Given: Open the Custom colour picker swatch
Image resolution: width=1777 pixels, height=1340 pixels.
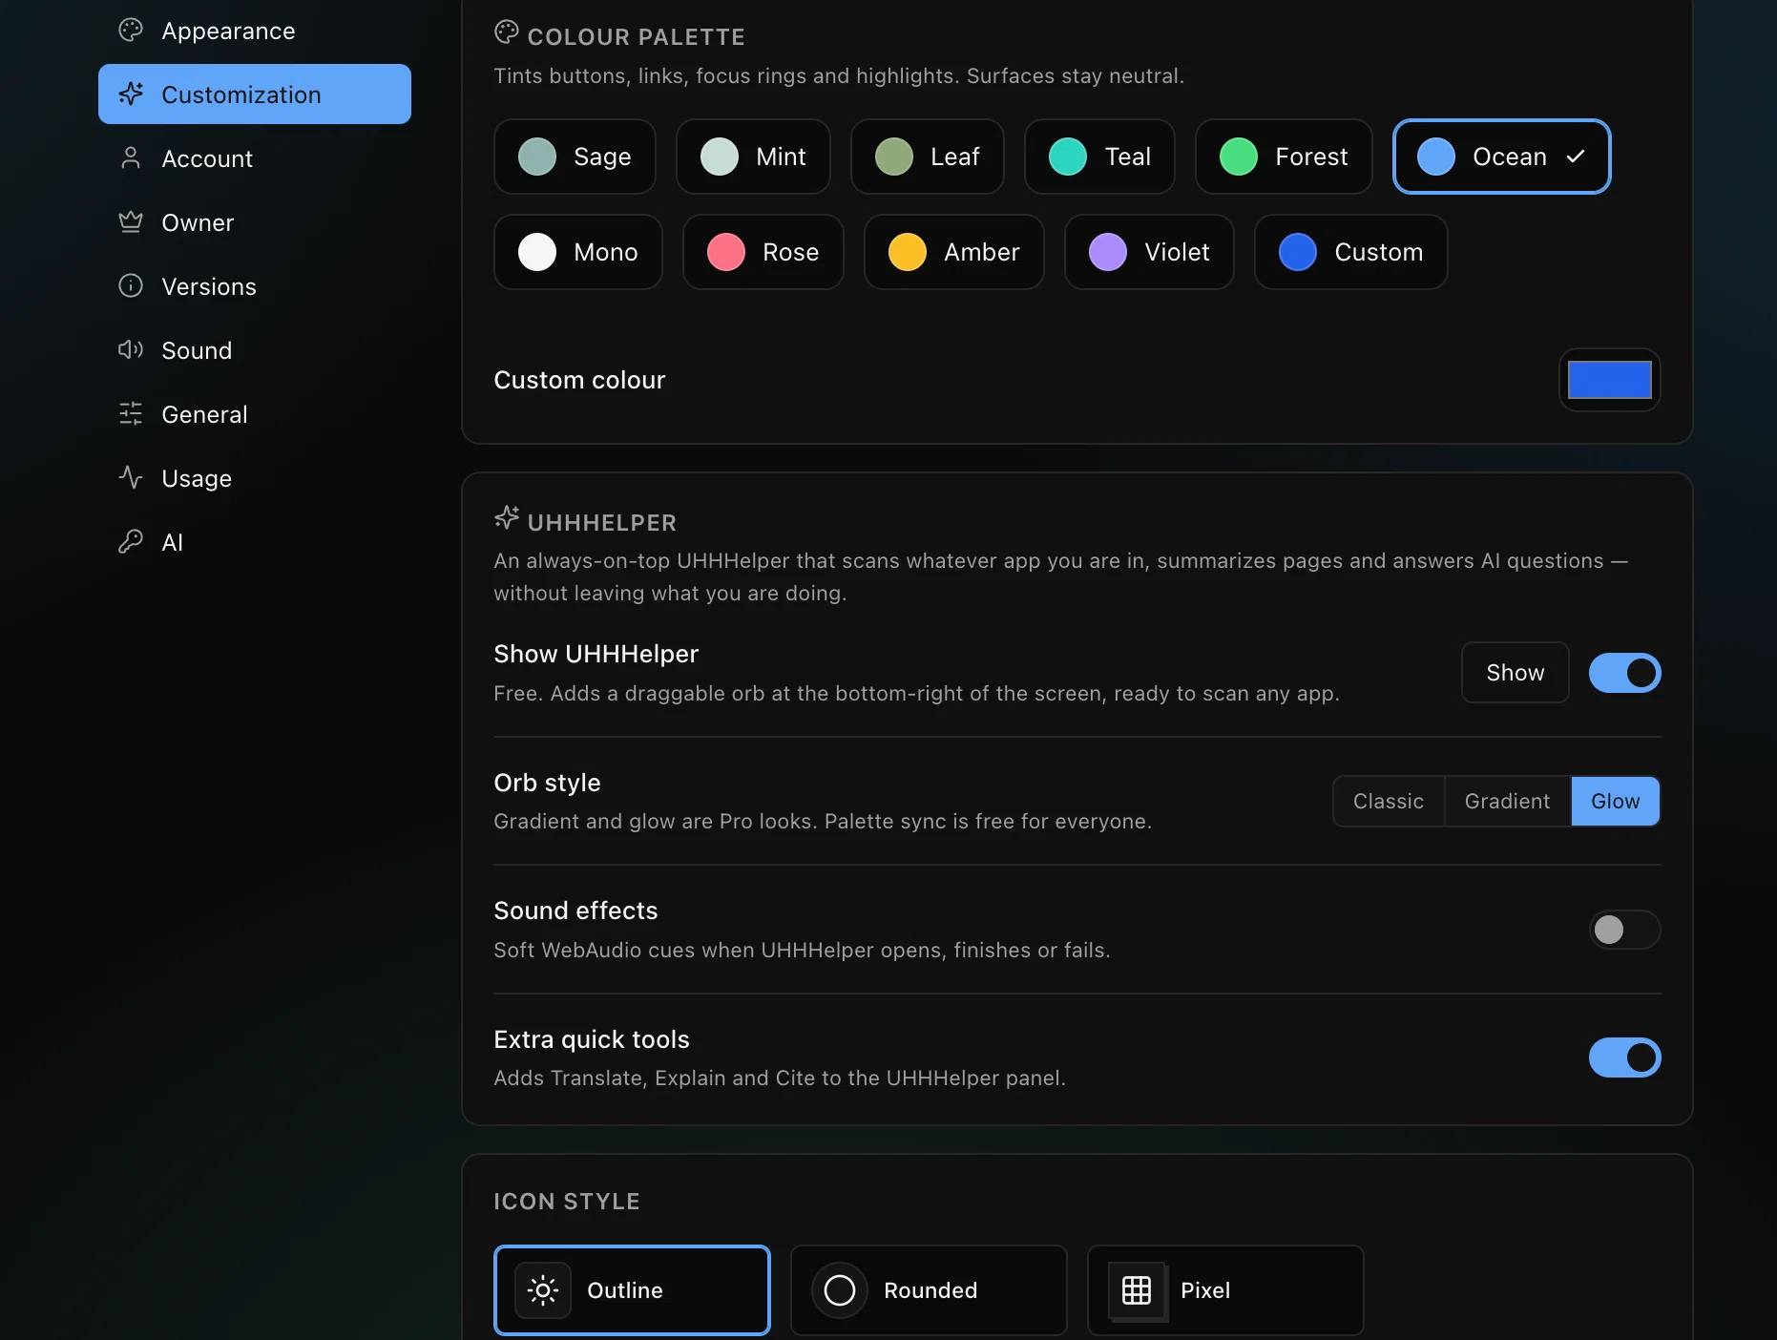Looking at the screenshot, I should [1610, 380].
